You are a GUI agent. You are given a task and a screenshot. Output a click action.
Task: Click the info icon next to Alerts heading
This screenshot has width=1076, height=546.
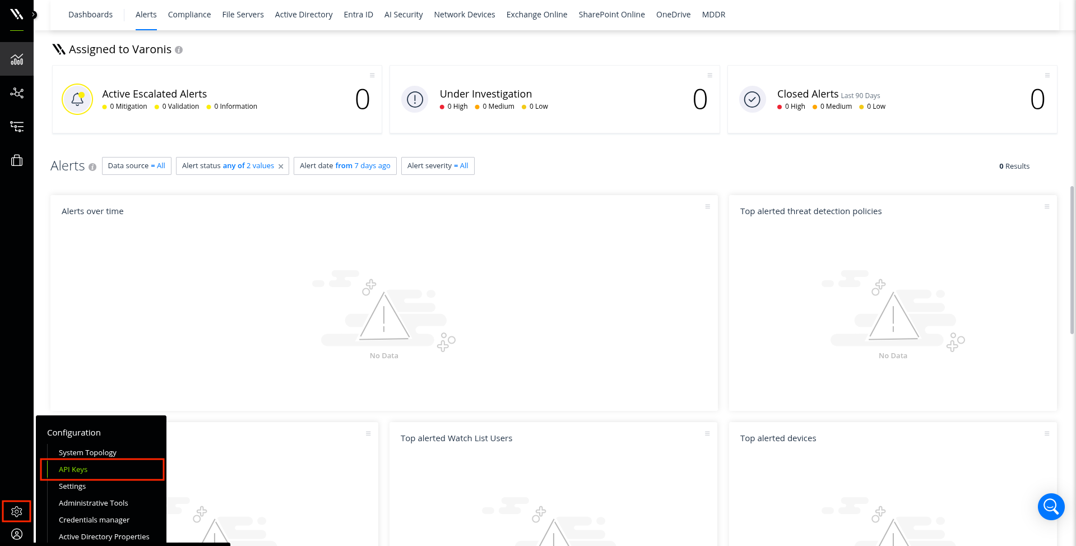click(92, 167)
